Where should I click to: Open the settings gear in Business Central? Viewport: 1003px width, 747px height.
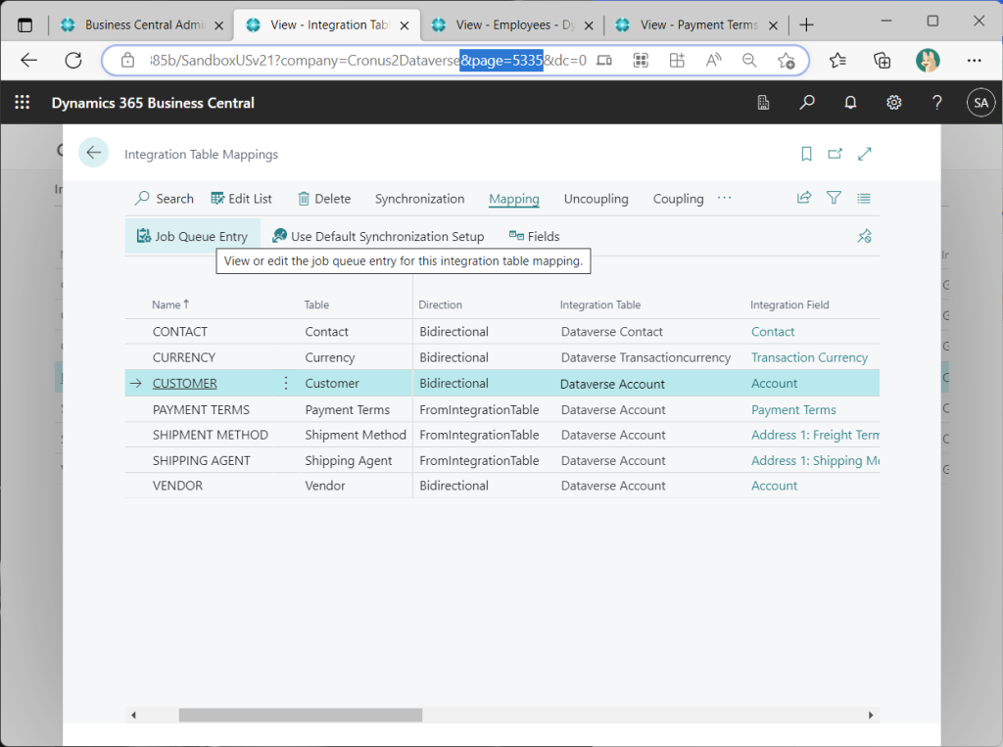(x=893, y=103)
